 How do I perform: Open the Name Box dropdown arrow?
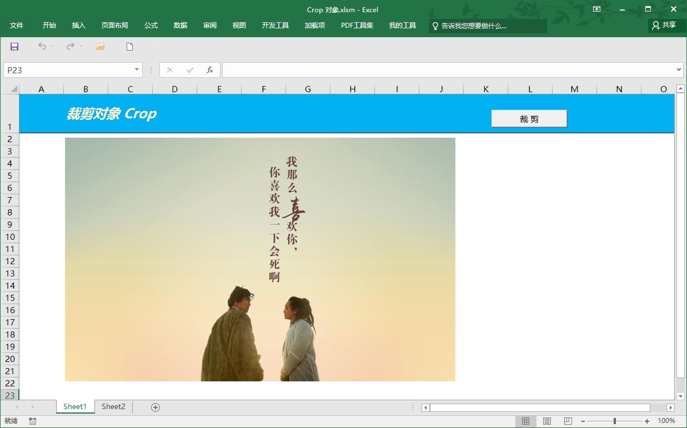point(137,70)
